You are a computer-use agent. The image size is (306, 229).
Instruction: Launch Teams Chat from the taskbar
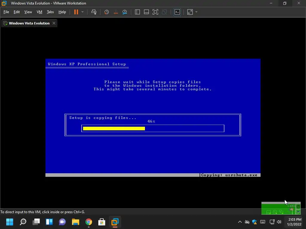click(x=62, y=222)
